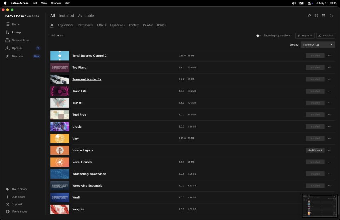Viewport: 340px width, 220px height.
Task: Click the Whispering Woodwinds product name
Action: click(89, 174)
